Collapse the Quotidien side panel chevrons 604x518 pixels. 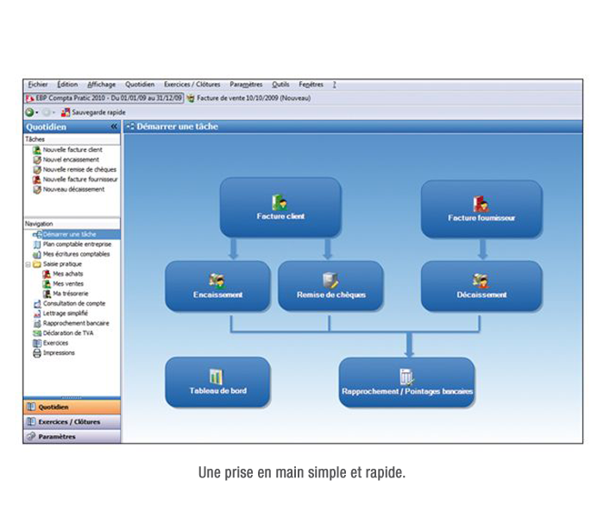click(x=114, y=127)
